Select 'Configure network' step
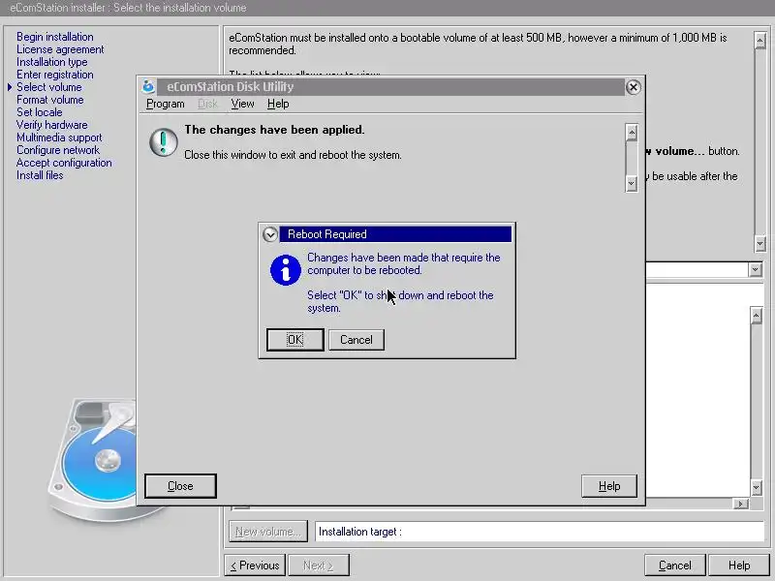Image resolution: width=775 pixels, height=581 pixels. coord(58,150)
